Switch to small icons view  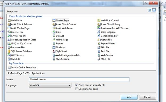[154, 10]
